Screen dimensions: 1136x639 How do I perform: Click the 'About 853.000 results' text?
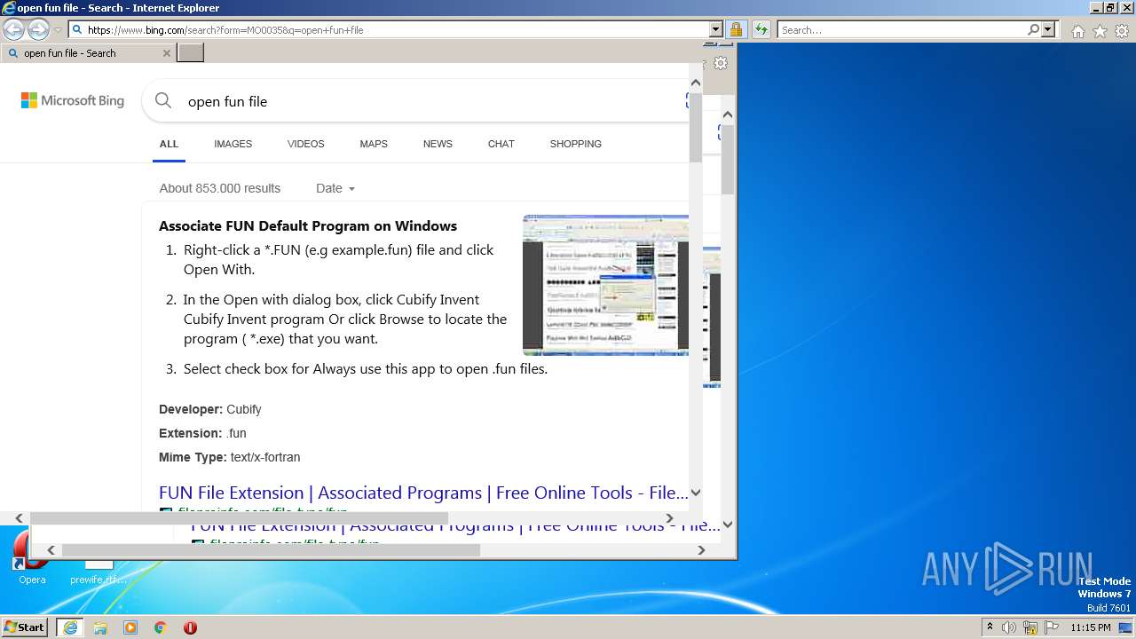click(x=220, y=188)
